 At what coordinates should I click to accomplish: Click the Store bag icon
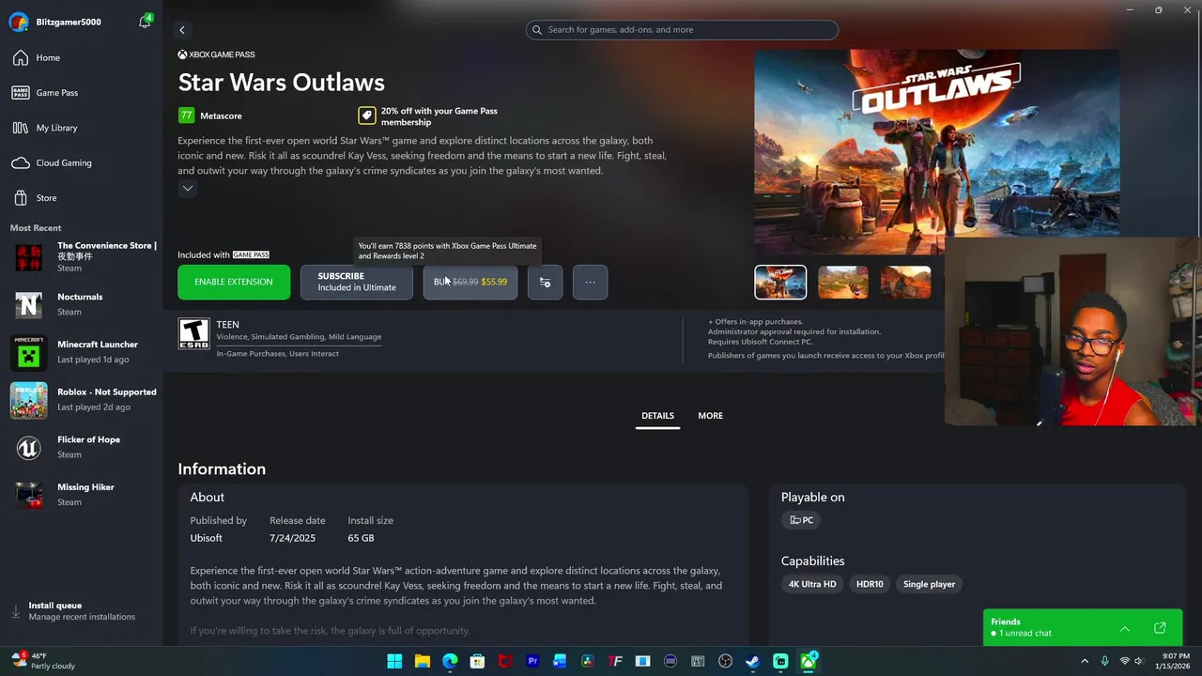pos(20,198)
